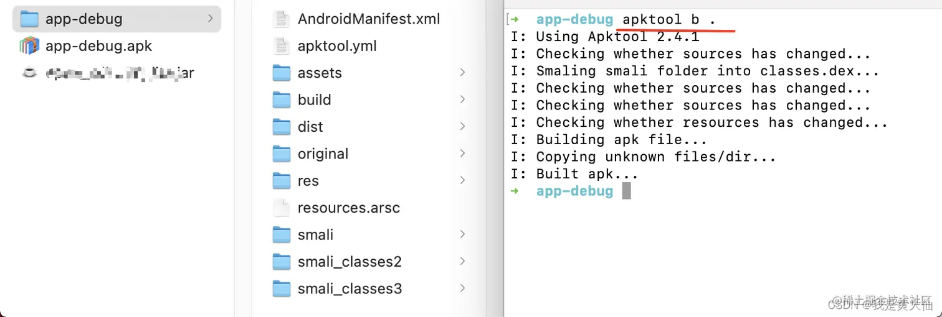Screen dimensions: 942x317
Task: Expand the res folder chevron
Action: tap(462, 180)
